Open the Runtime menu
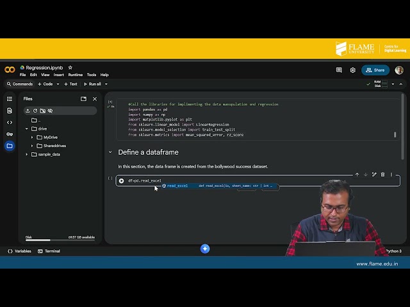Viewport: 410px width, 307px height. coord(75,75)
